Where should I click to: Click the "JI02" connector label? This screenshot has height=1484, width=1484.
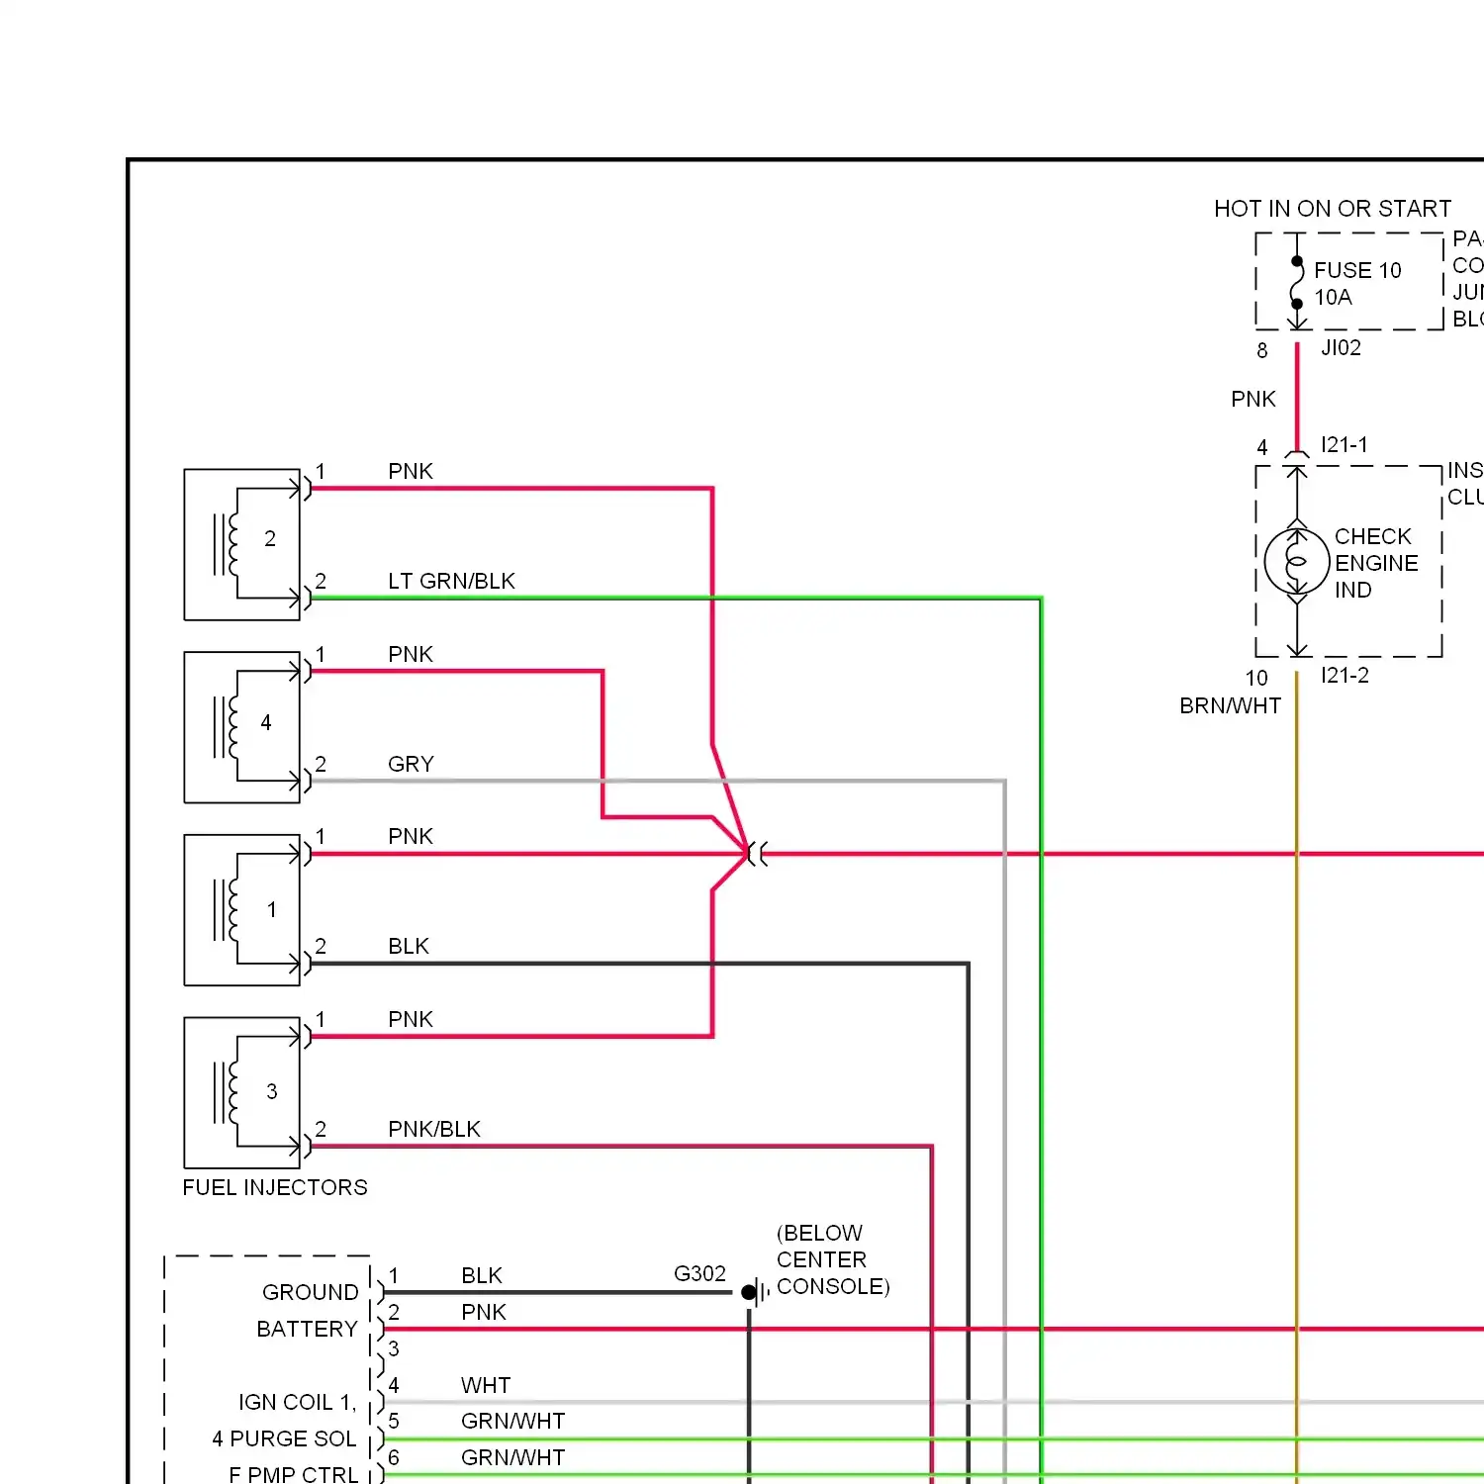pyautogui.click(x=1341, y=347)
